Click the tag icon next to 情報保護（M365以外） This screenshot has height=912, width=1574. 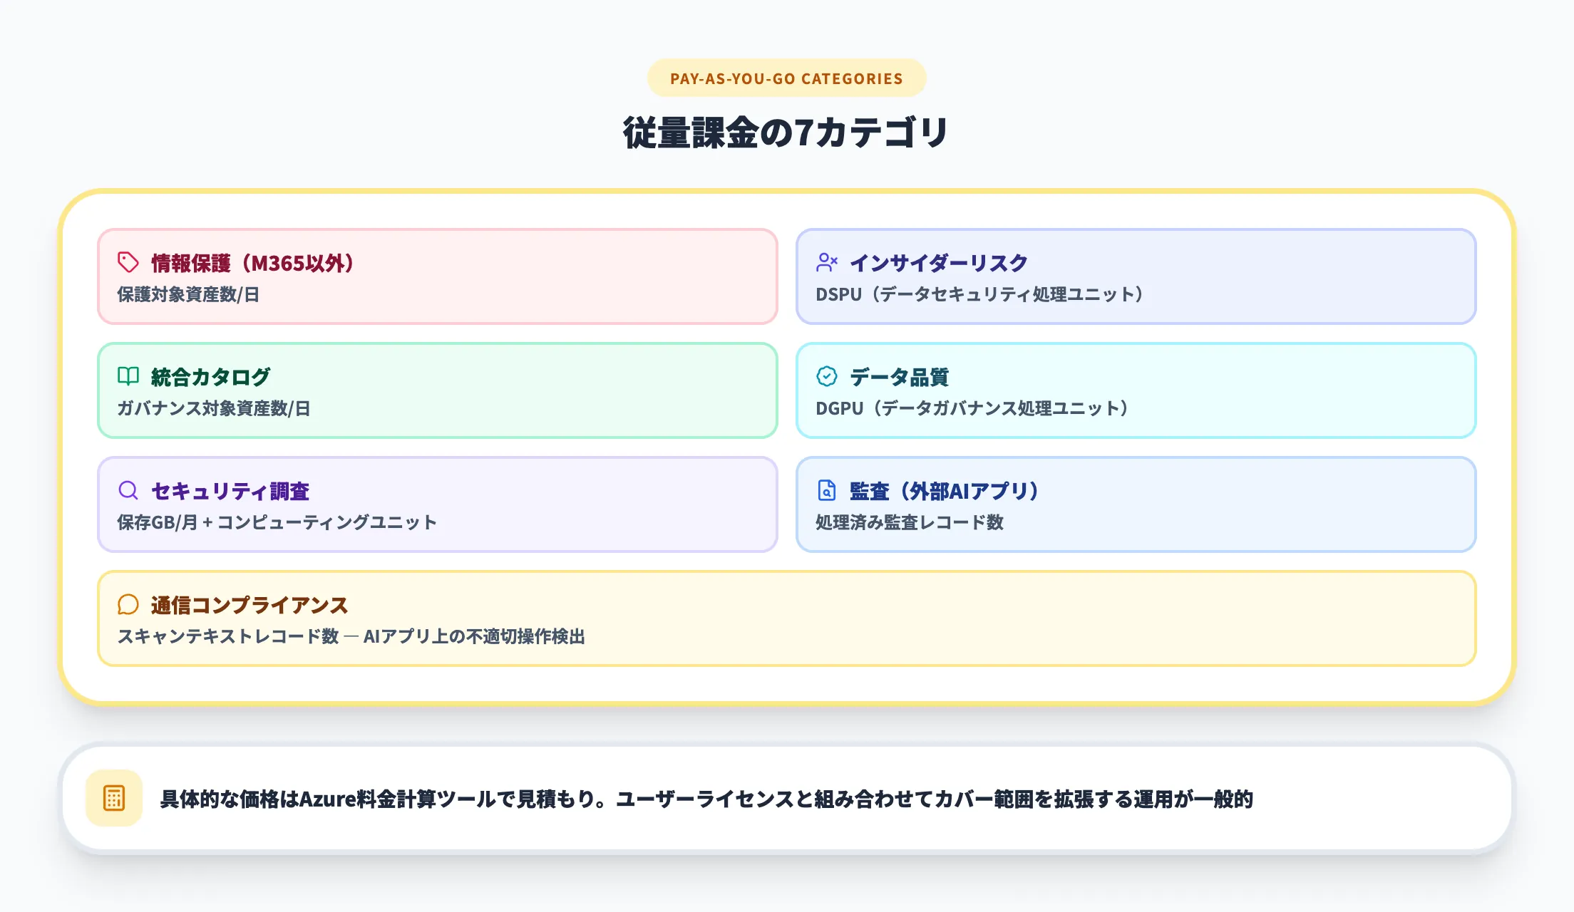[x=127, y=263]
